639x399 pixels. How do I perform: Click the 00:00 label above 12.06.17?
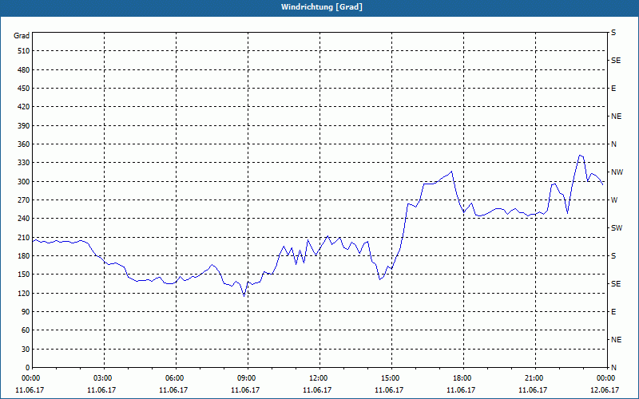pyautogui.click(x=606, y=378)
